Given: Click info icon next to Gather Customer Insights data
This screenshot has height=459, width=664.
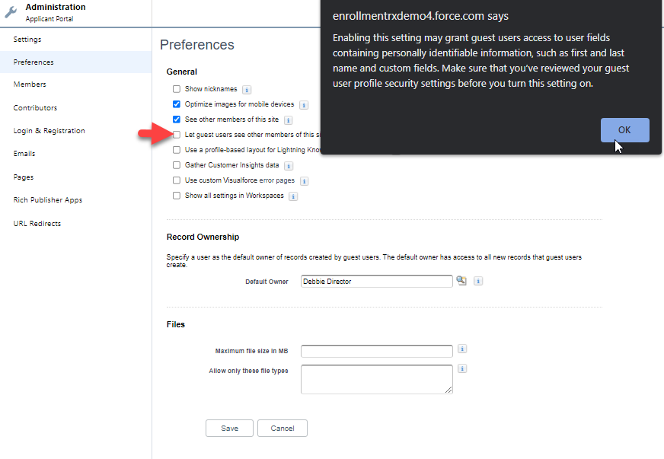Looking at the screenshot, I should (x=289, y=166).
